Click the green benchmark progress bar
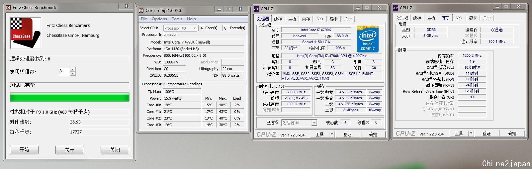This screenshot has height=169, width=532. click(x=69, y=97)
